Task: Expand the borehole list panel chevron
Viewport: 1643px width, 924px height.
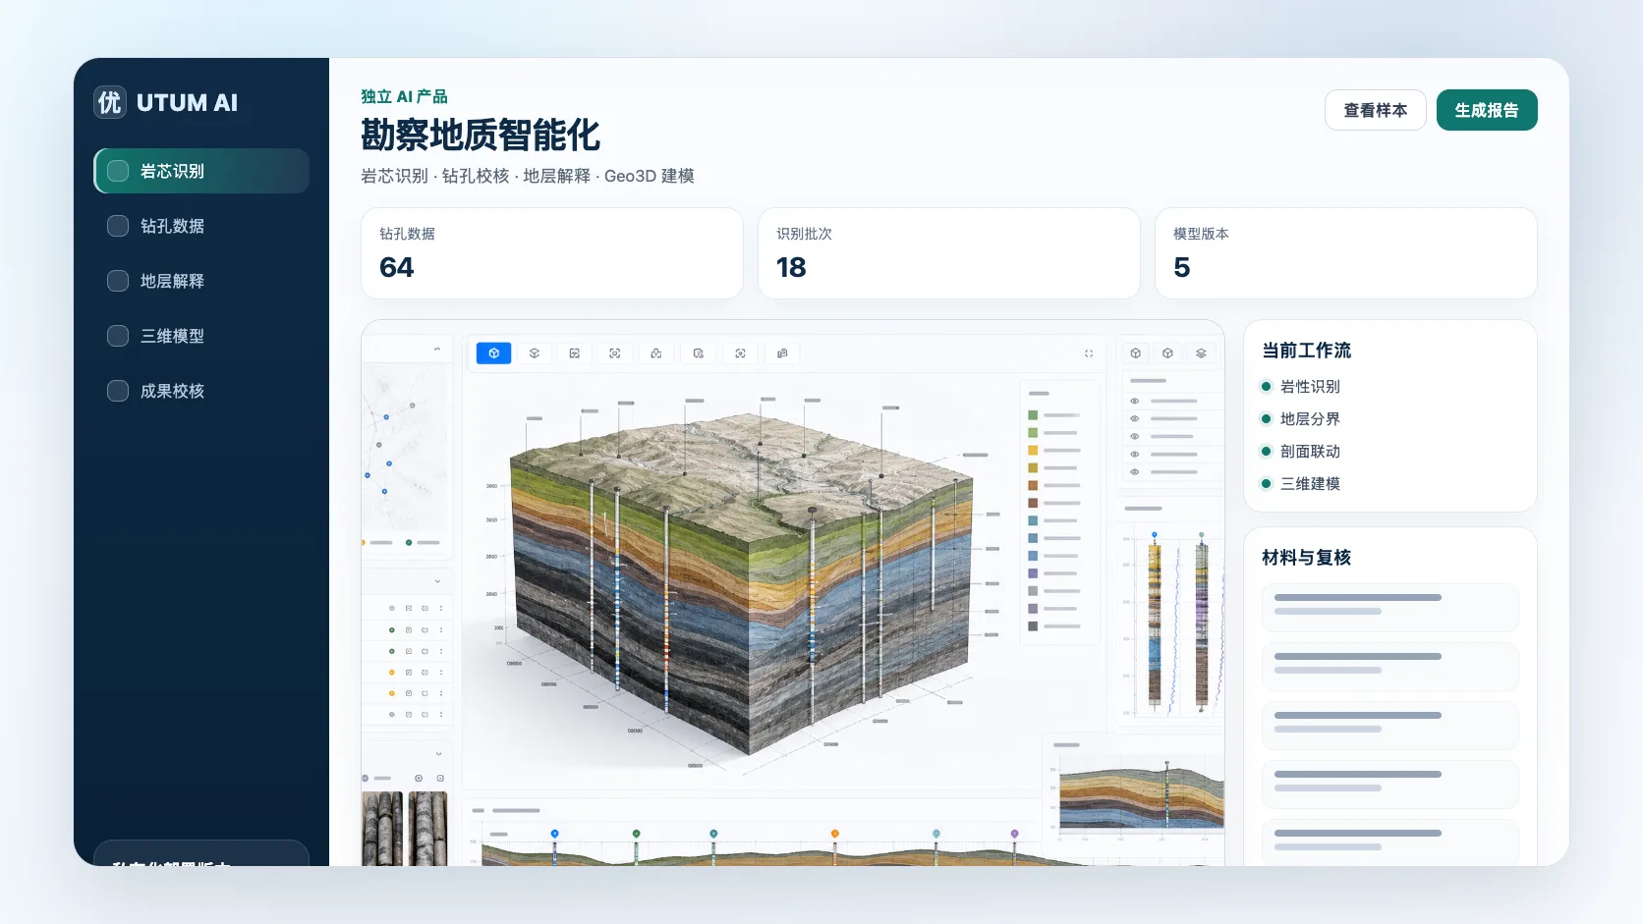Action: point(437,581)
